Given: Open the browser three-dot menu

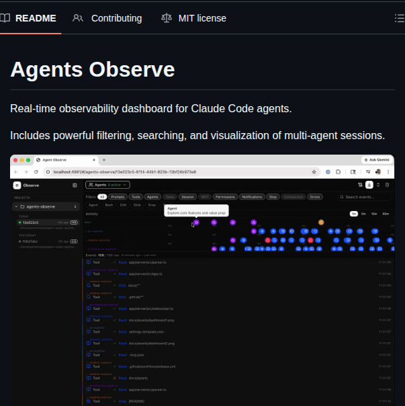Looking at the screenshot, I should 388,171.
